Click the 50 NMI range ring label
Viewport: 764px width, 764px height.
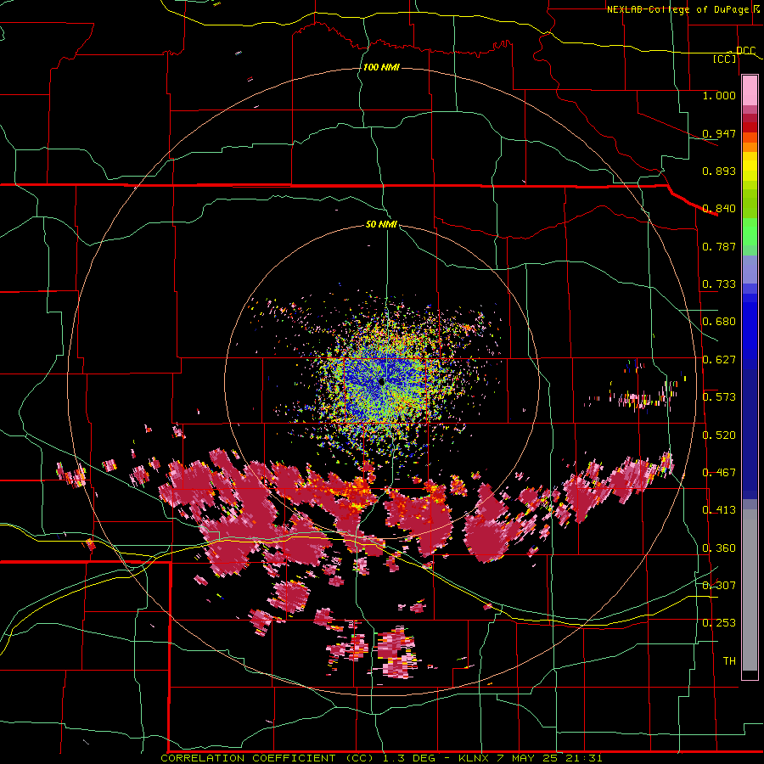pos(381,224)
